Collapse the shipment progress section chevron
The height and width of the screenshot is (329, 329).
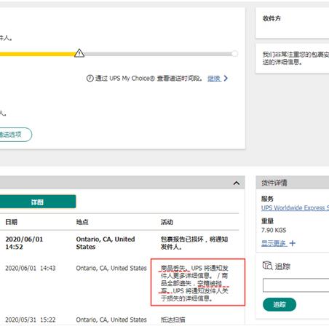coord(237,183)
